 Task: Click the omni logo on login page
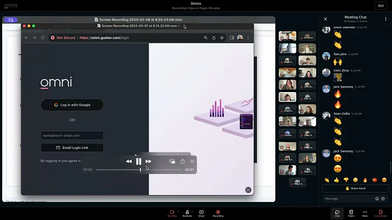[56, 83]
